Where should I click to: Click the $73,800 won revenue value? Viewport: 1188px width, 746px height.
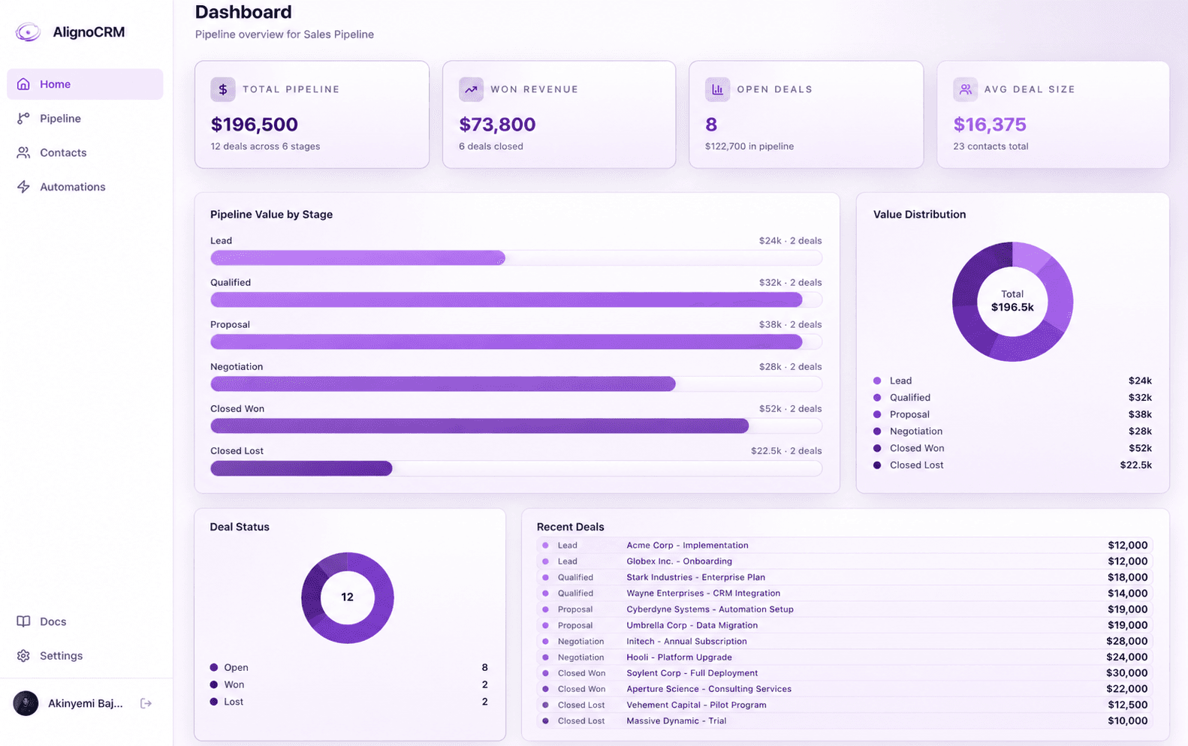[x=497, y=125]
